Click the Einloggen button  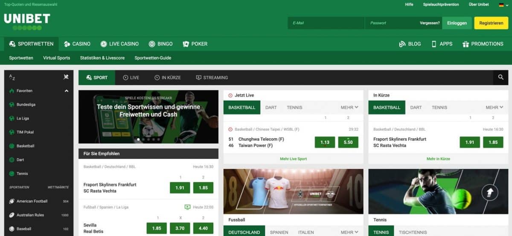tap(457, 23)
